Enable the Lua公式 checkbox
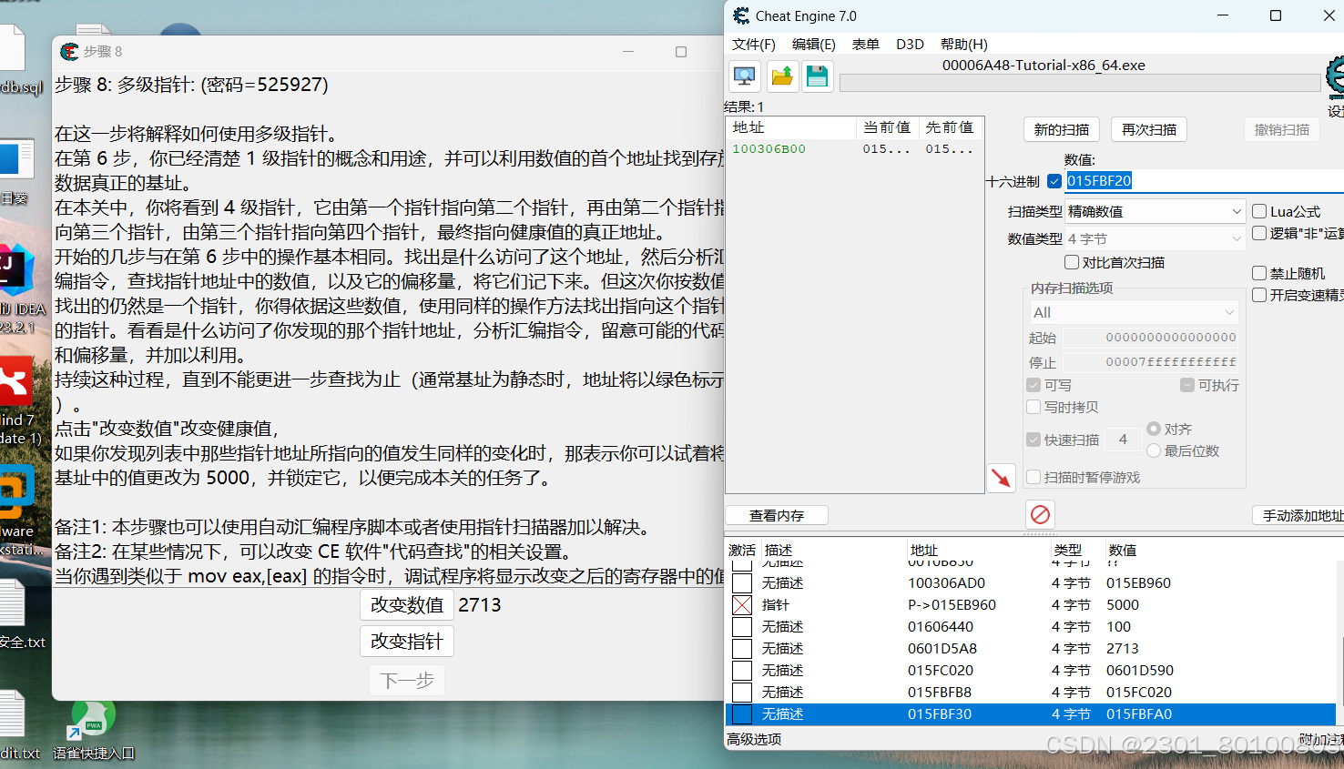The image size is (1344, 769). click(x=1259, y=211)
